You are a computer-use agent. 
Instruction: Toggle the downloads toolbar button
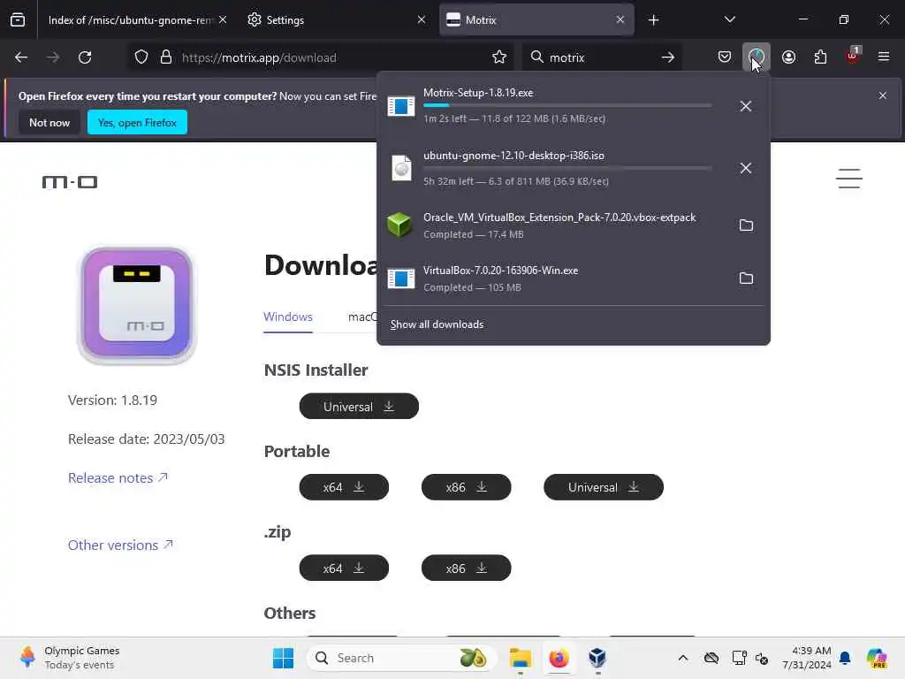757,57
